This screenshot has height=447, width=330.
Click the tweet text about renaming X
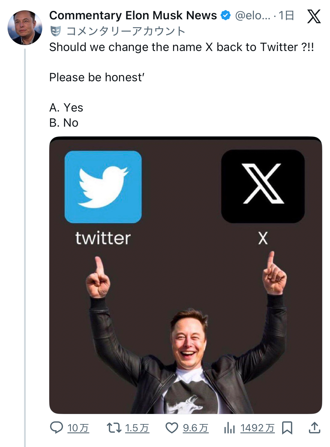click(181, 47)
